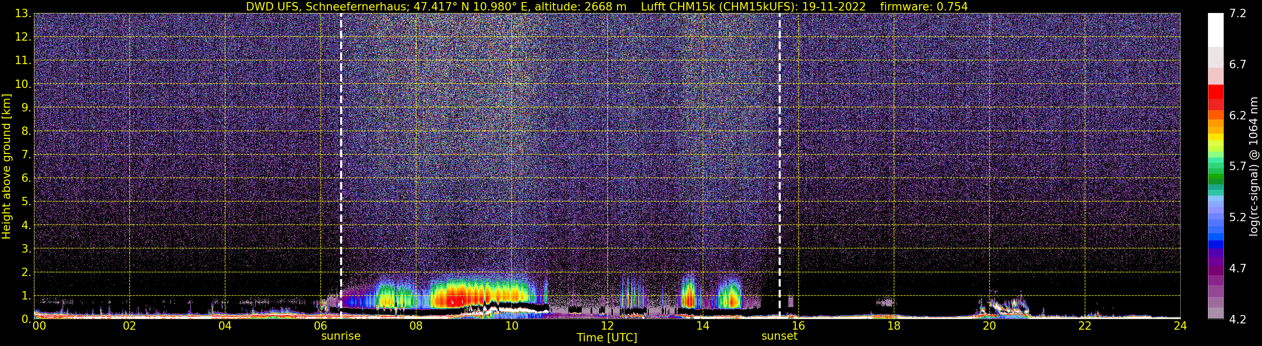Click the '10' tick on time axis
This screenshot has width=1262, height=346.
tap(511, 326)
